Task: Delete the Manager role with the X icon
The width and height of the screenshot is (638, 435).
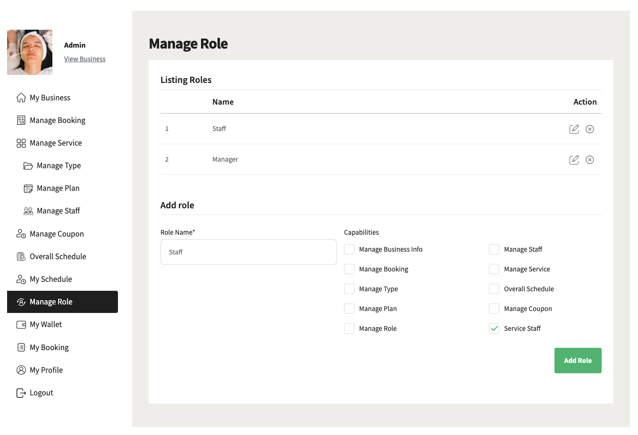Action: point(590,160)
